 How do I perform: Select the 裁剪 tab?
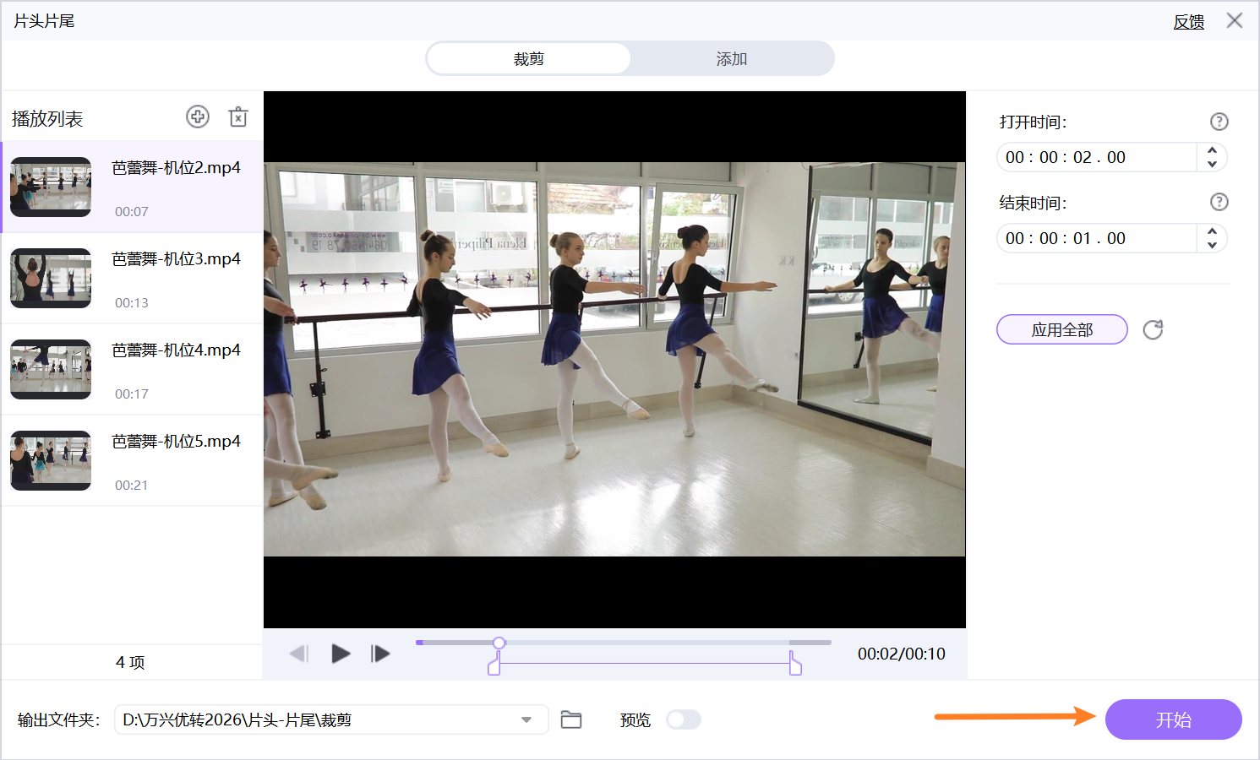tap(528, 59)
